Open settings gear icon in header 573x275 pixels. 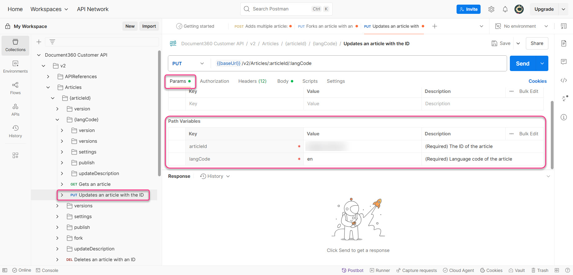(491, 9)
